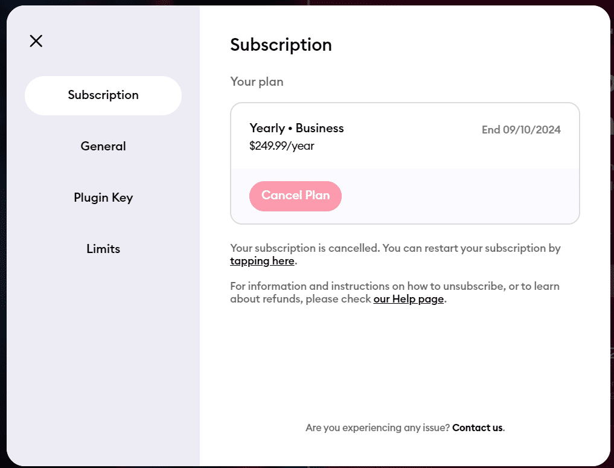This screenshot has width=614, height=468.
Task: Switch to the Plugin Key tab
Action: click(x=103, y=197)
